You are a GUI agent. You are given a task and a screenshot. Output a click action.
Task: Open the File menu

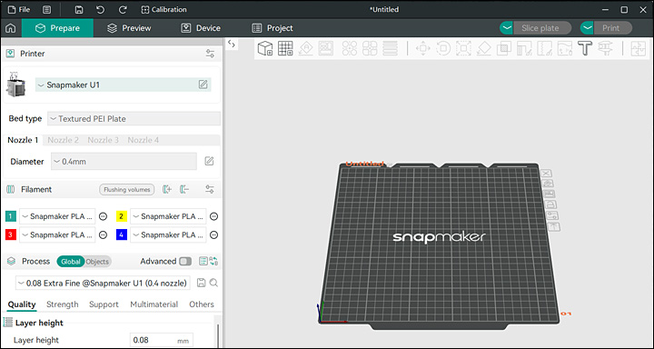(x=19, y=10)
